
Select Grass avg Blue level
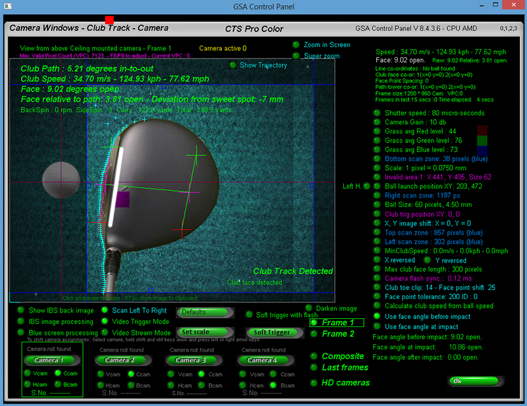(377, 149)
